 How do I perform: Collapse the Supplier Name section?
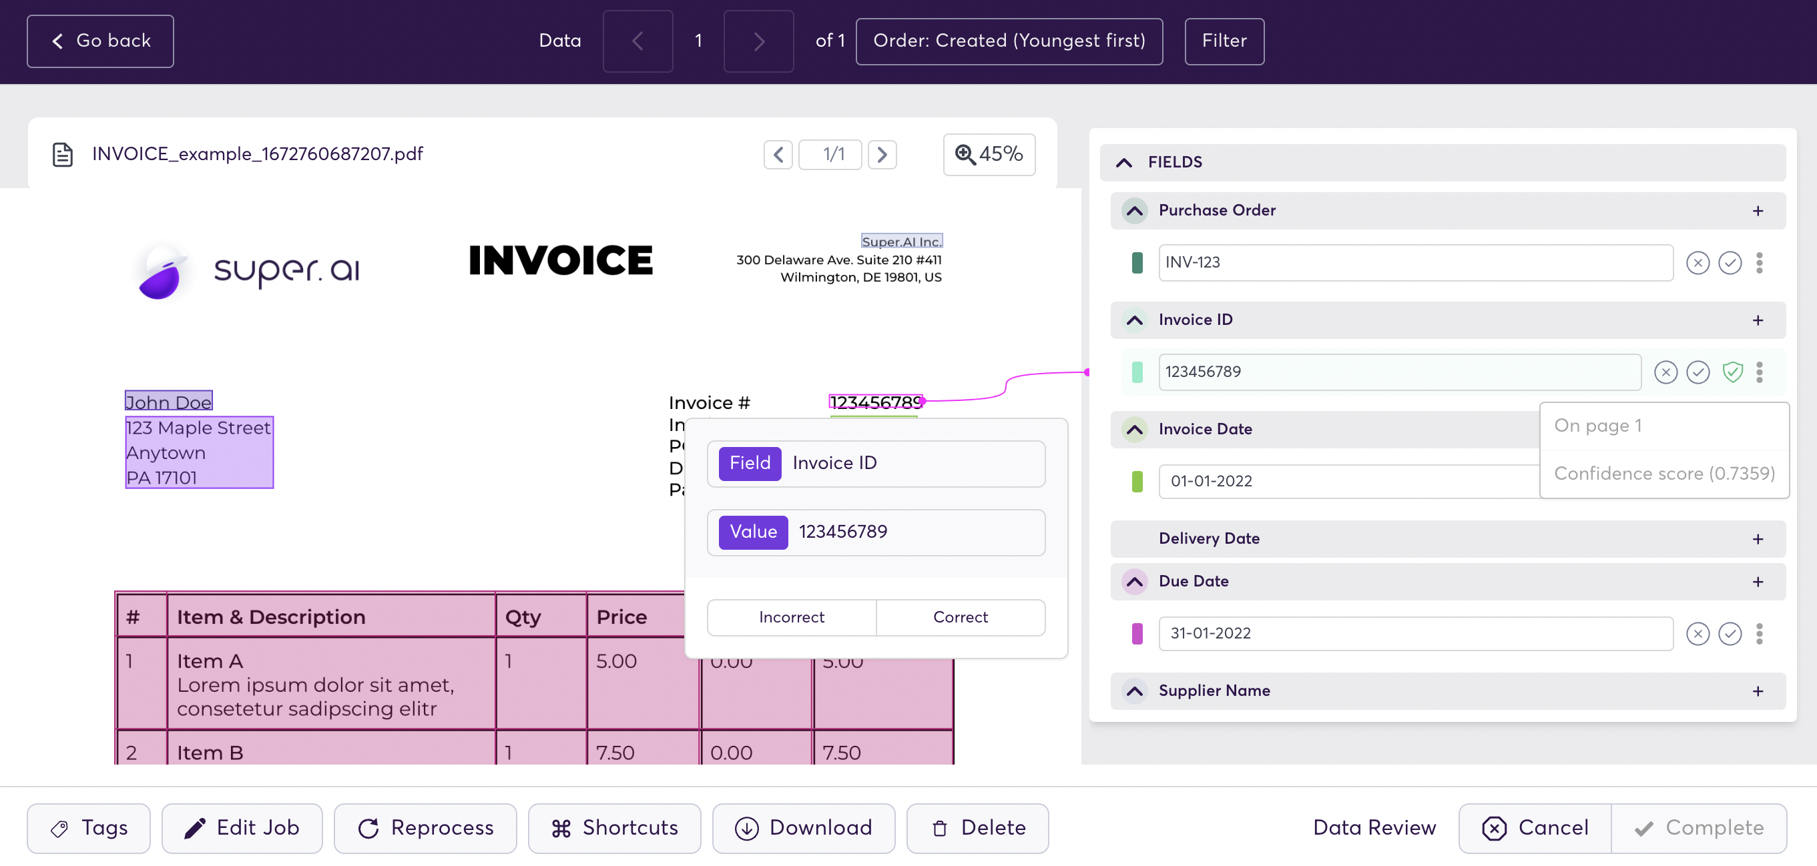[x=1134, y=691]
